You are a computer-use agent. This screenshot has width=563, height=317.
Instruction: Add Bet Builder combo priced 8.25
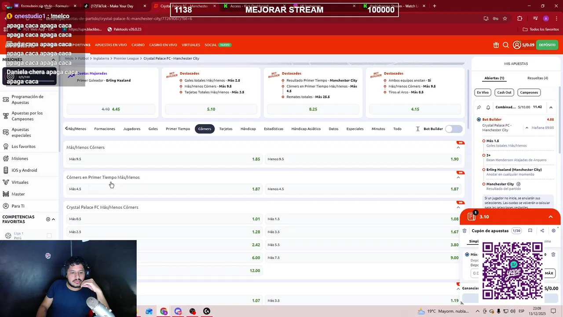click(x=313, y=109)
